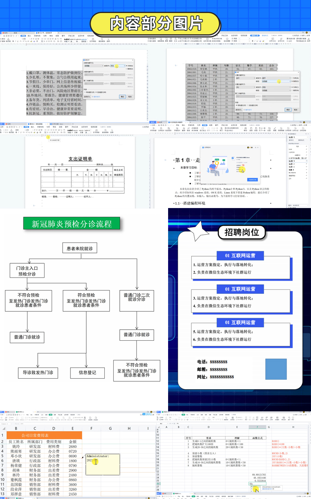Cancel the sort dialog over the score table

coord(296,110)
